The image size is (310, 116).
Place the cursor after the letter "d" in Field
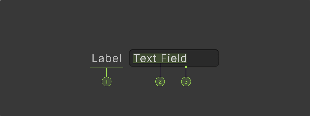pos(187,58)
